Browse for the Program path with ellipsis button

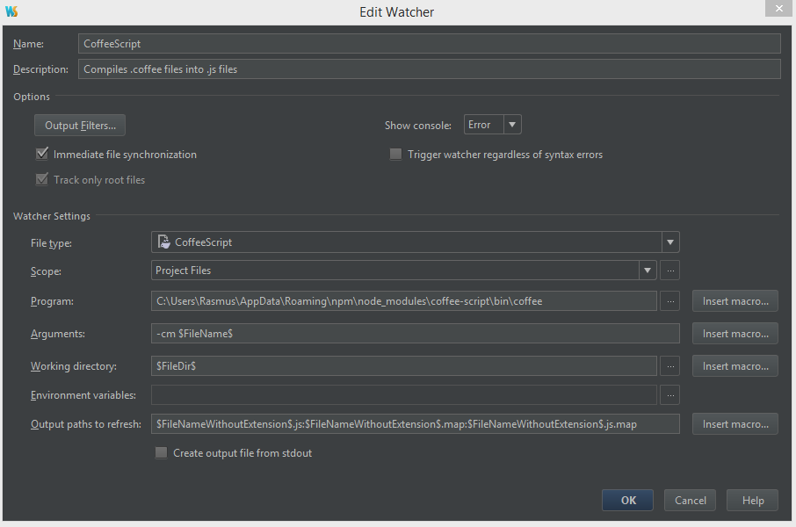tap(670, 301)
